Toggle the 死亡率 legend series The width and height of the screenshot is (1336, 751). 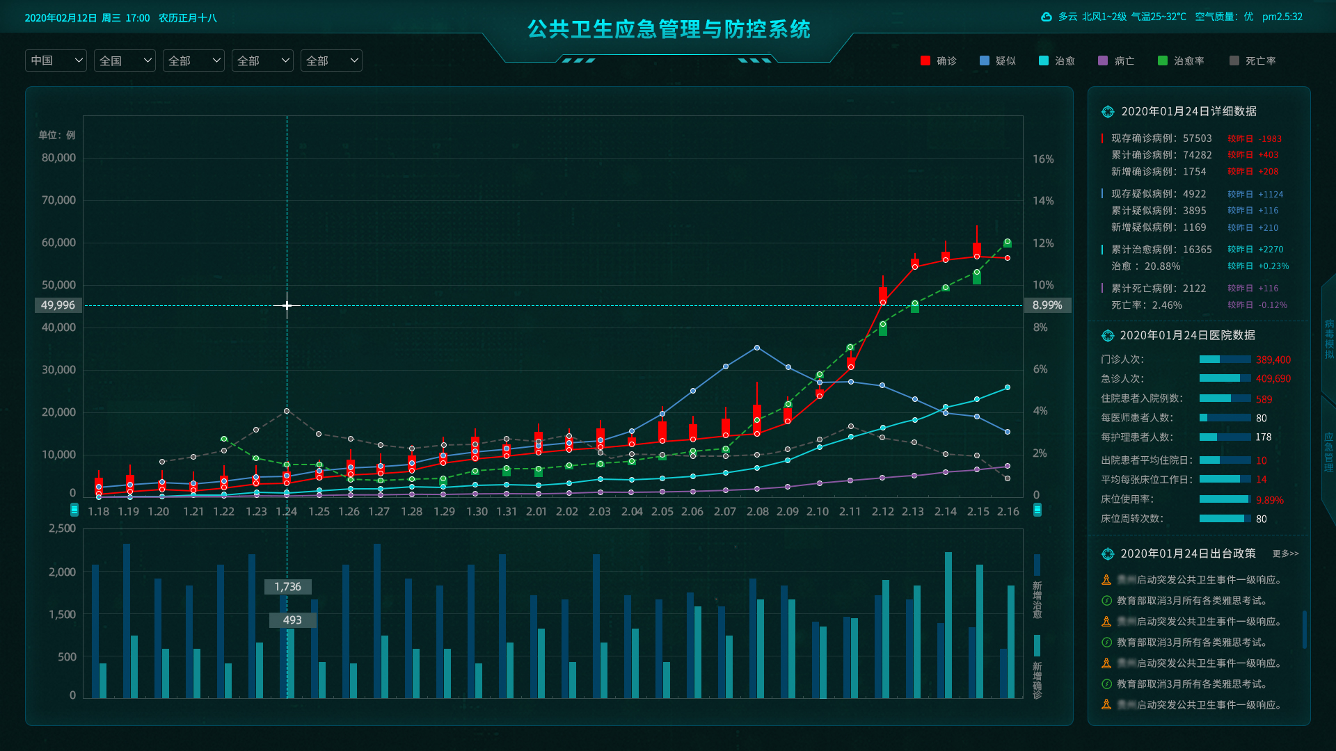[x=1252, y=60]
